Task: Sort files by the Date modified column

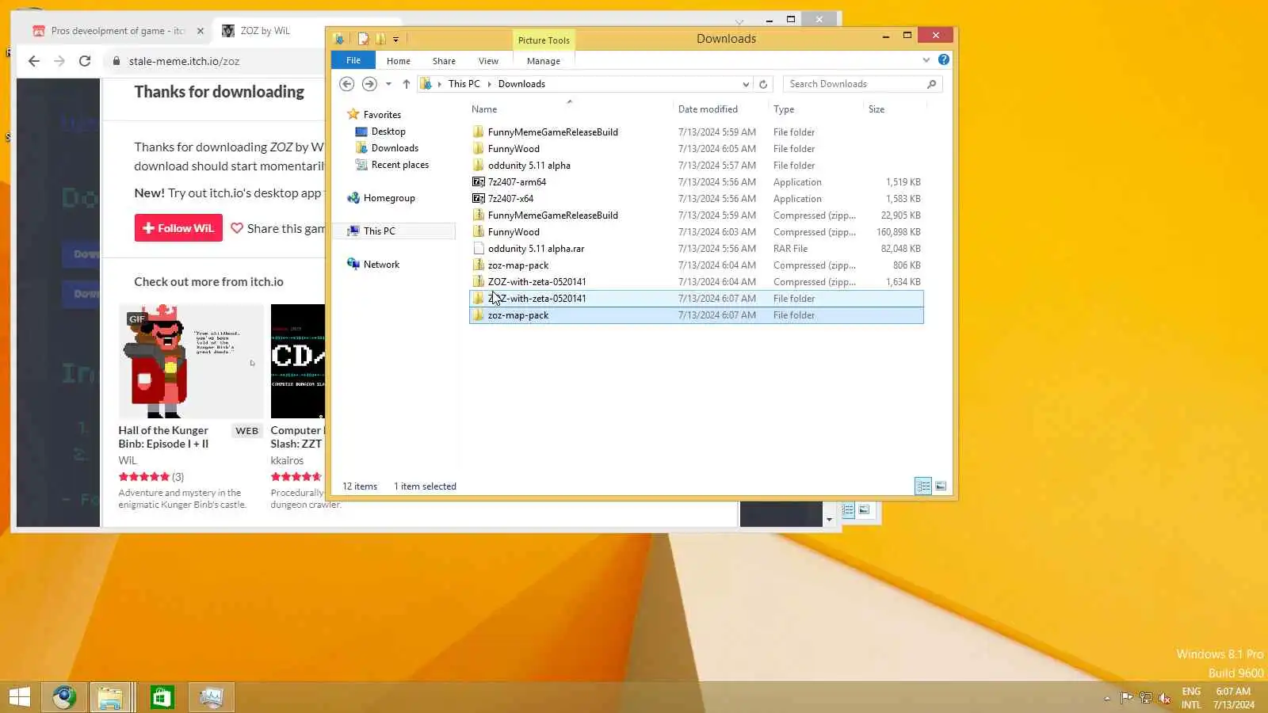Action: click(708, 109)
